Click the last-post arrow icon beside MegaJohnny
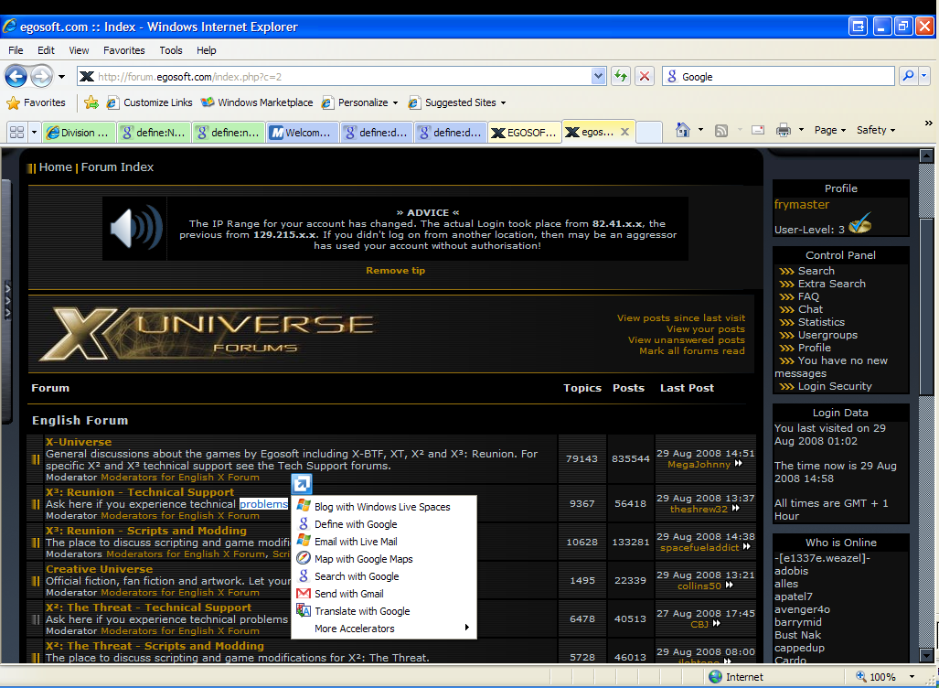939x688 pixels. tap(739, 463)
